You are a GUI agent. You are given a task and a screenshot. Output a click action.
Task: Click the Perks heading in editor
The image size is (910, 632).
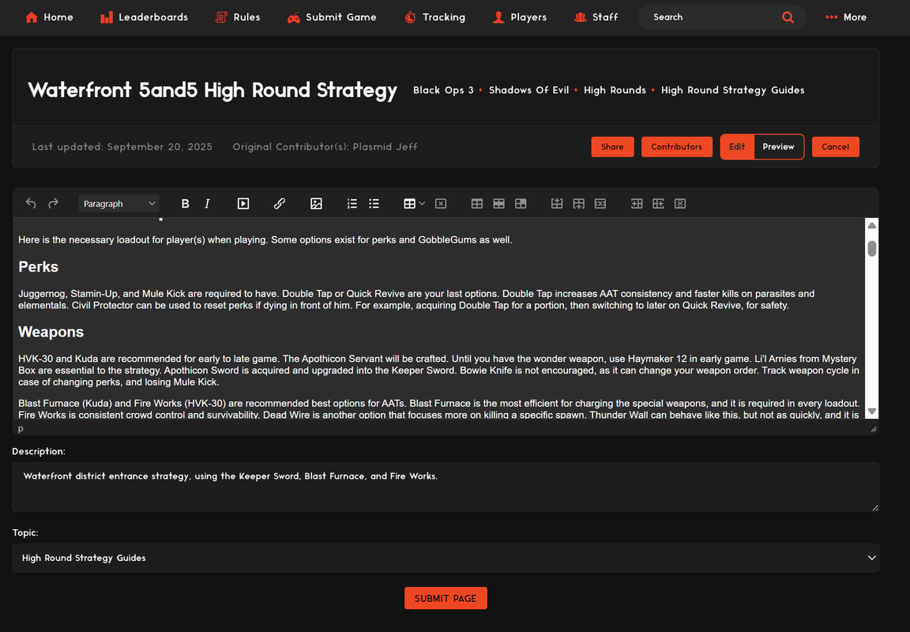[x=38, y=267]
